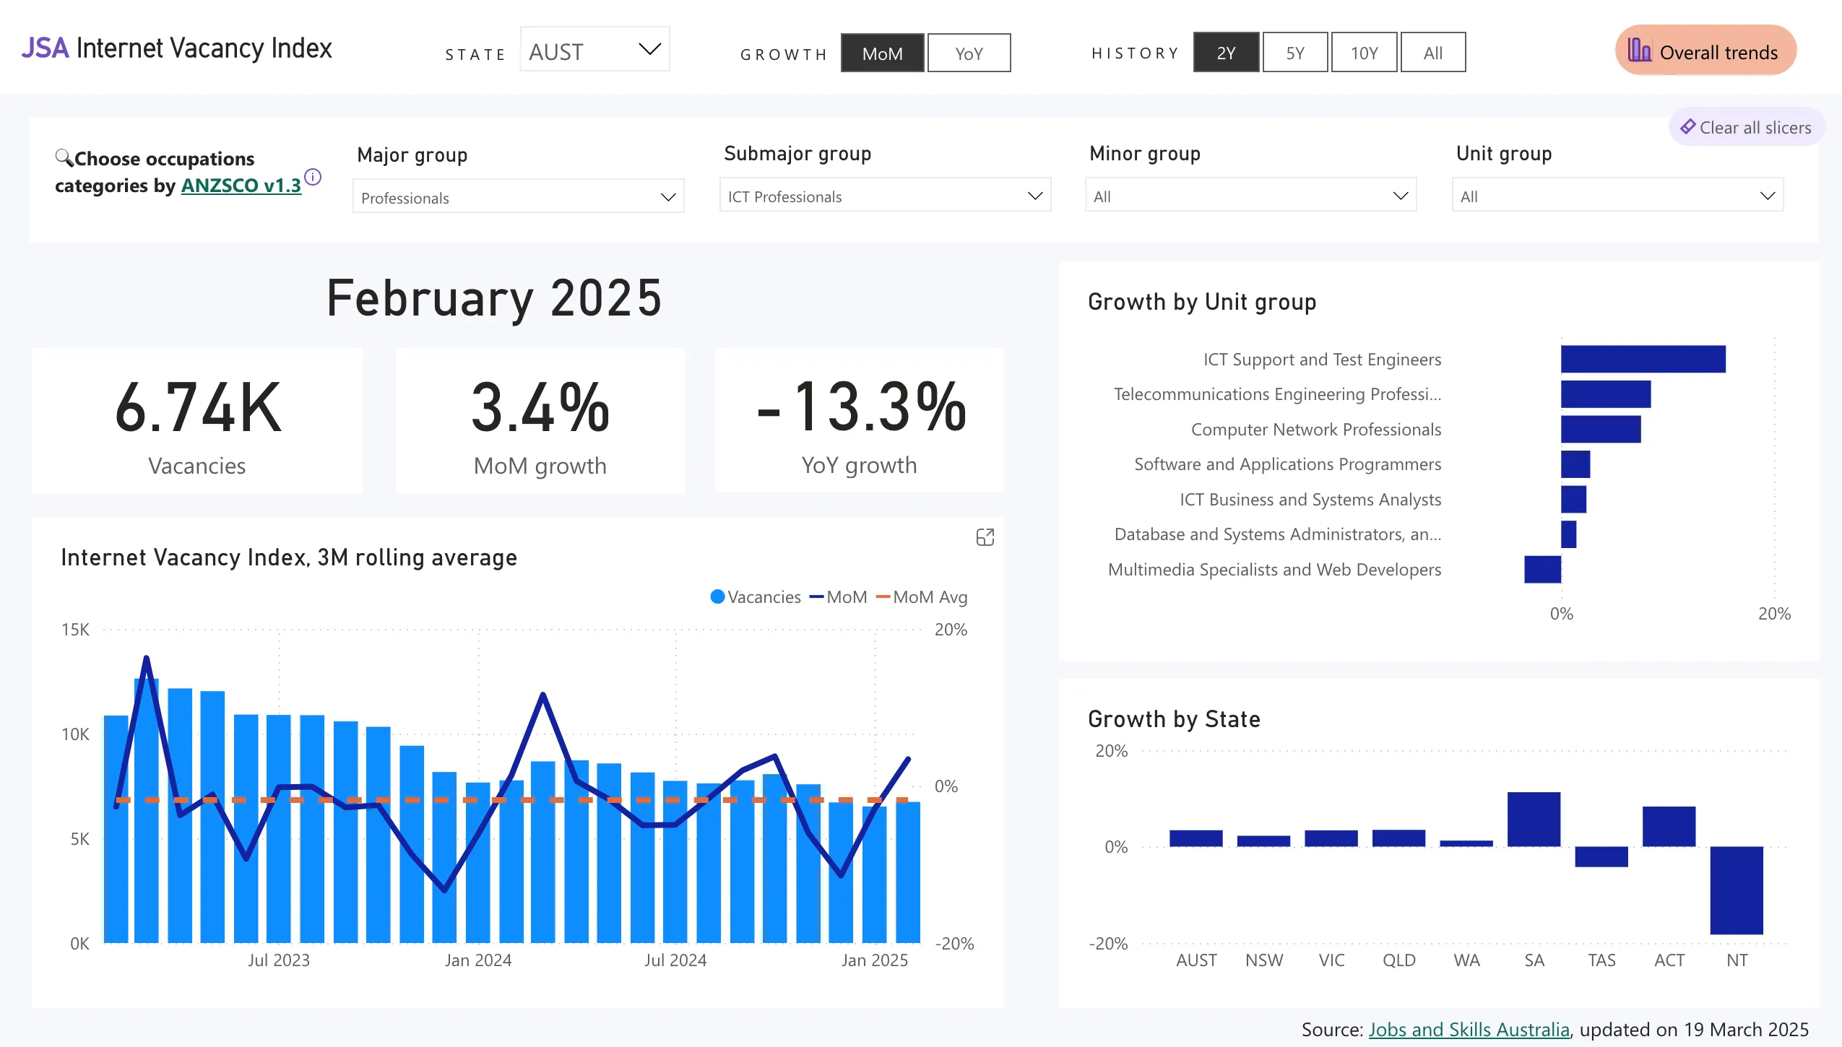The width and height of the screenshot is (1842, 1047).
Task: Choose the 10Y history option
Action: pyautogui.click(x=1363, y=53)
